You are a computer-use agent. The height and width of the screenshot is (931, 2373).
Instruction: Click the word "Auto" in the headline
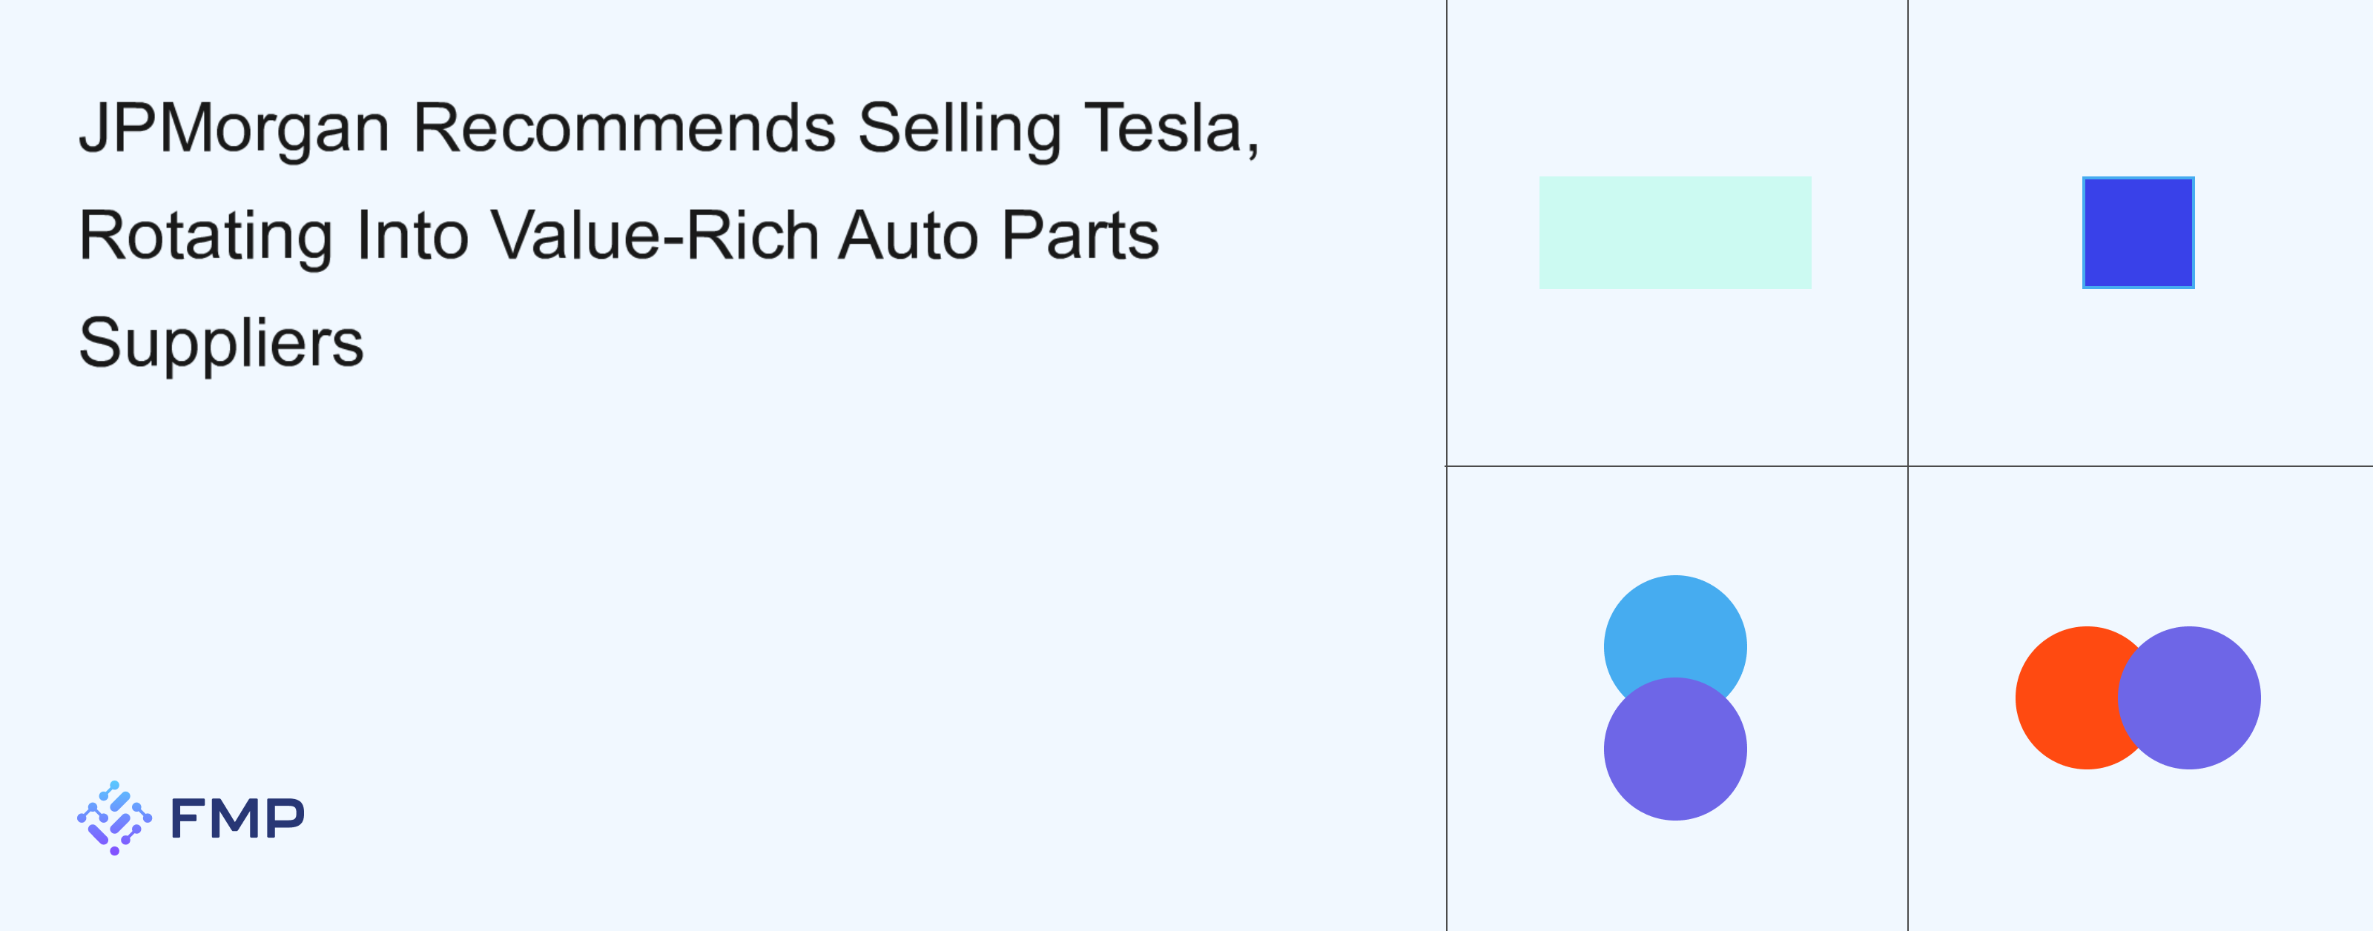click(908, 235)
